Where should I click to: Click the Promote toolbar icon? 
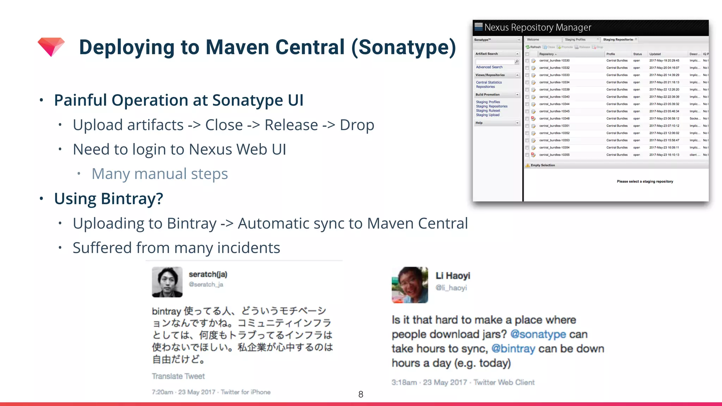[x=559, y=47]
